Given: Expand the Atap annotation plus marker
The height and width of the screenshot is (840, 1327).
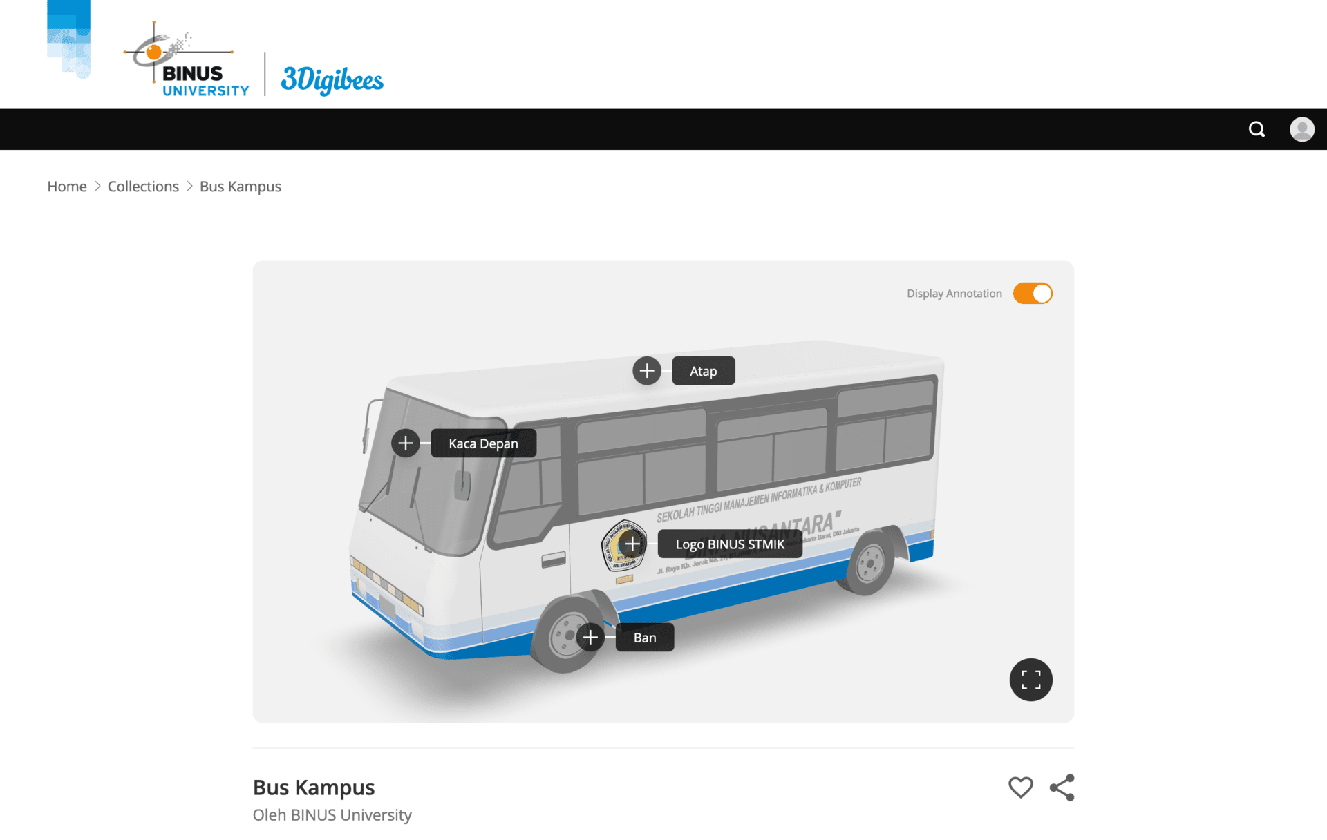Looking at the screenshot, I should point(647,371).
